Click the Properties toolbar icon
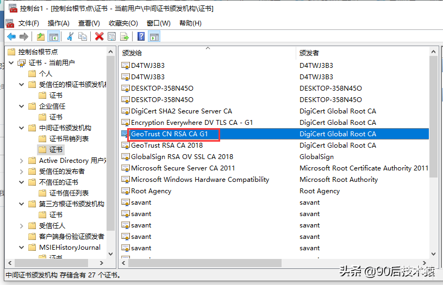The width and height of the screenshot is (443, 285). pos(112,36)
